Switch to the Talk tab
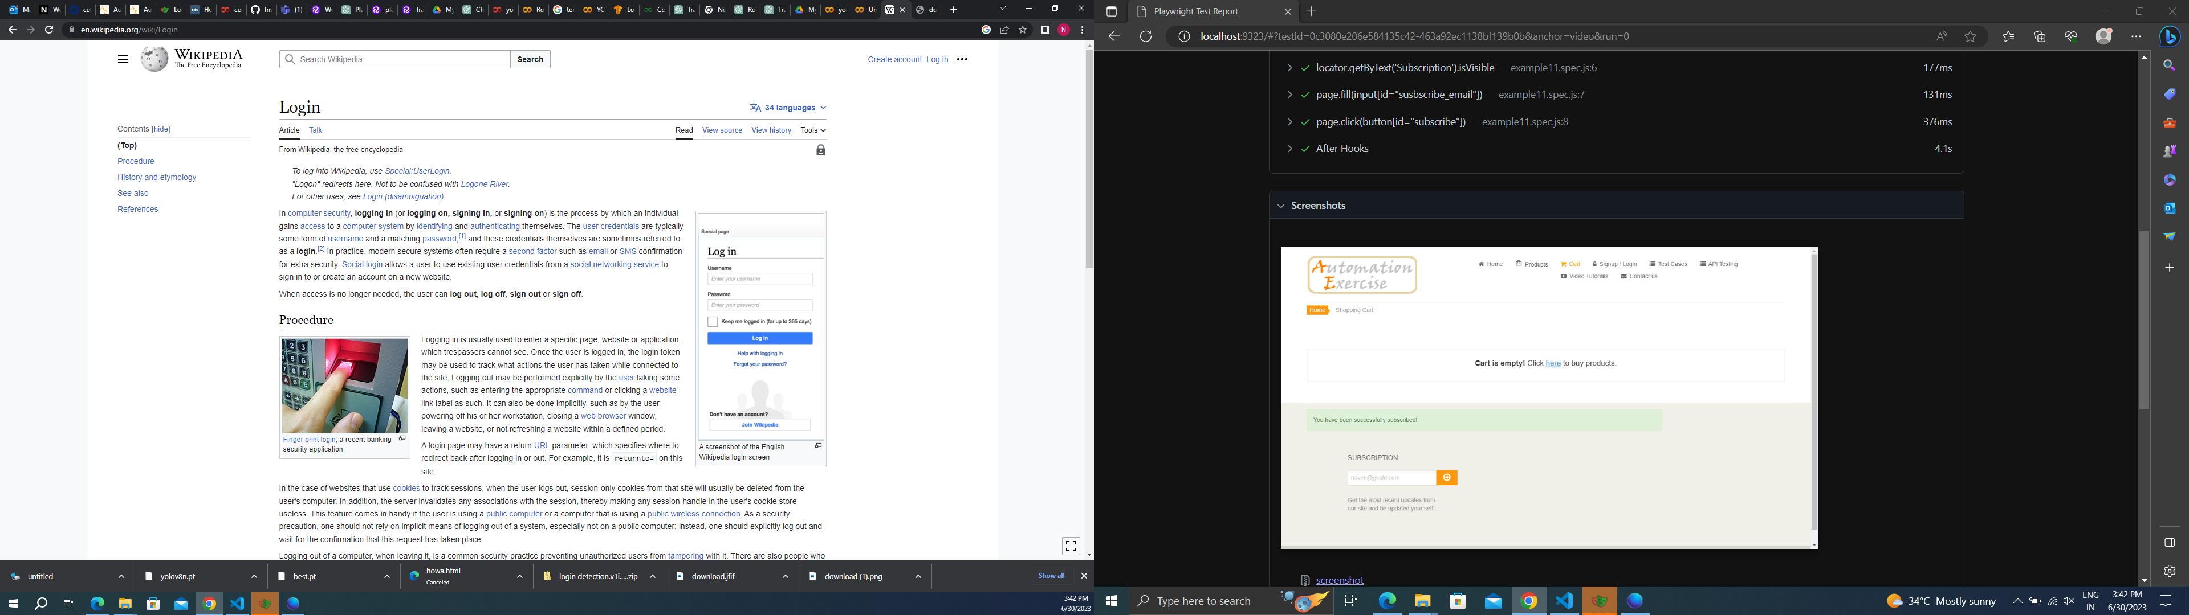 click(315, 130)
